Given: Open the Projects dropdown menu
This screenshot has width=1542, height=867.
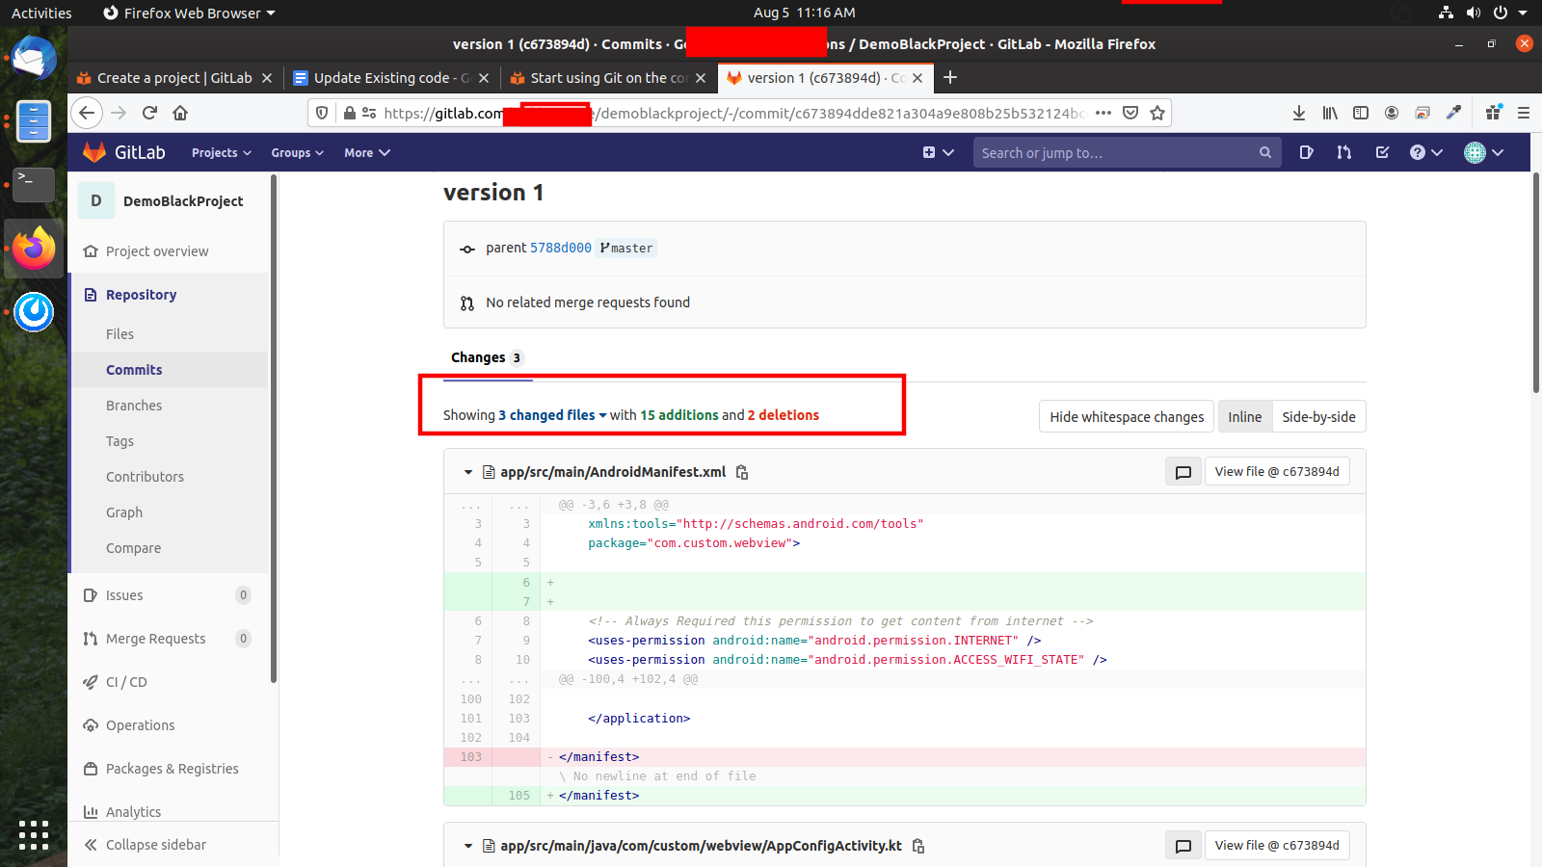Looking at the screenshot, I should [x=221, y=153].
